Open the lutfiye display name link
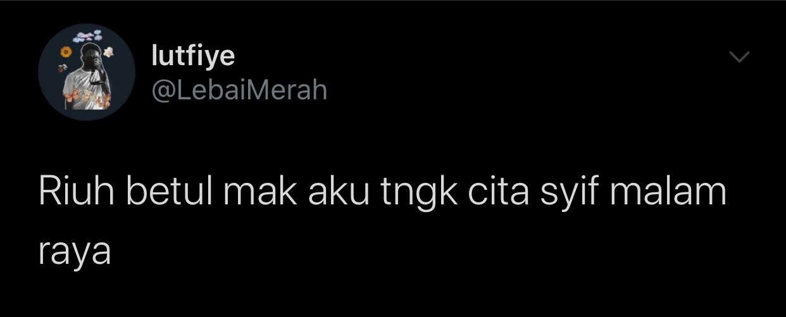This screenshot has height=317, width=786. point(194,56)
